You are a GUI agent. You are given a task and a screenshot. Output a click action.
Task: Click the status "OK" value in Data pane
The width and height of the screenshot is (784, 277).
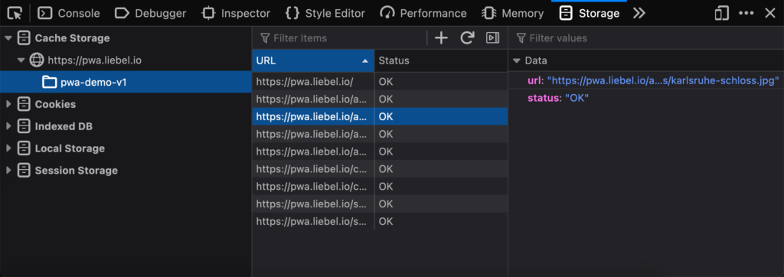[577, 98]
